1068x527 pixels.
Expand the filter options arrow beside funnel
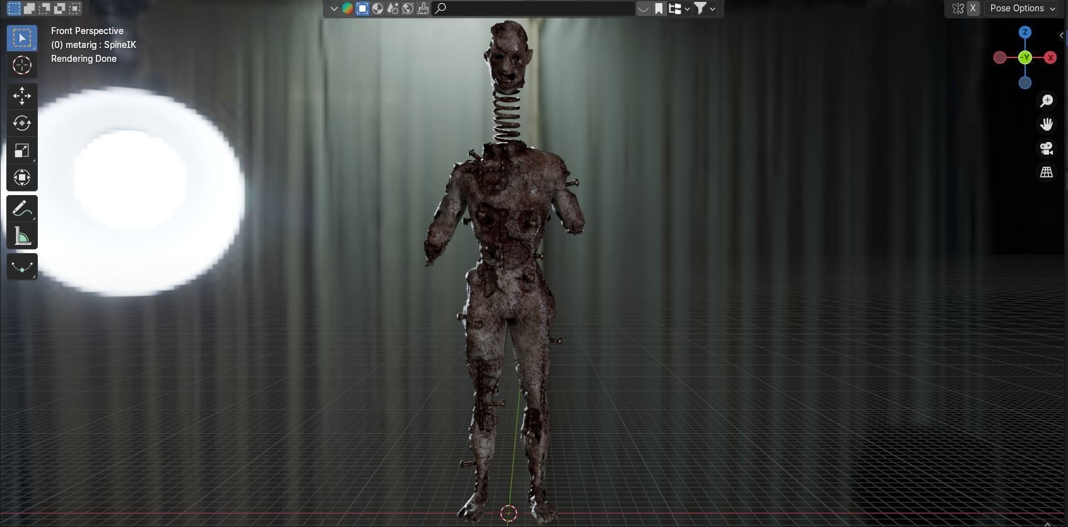(712, 8)
